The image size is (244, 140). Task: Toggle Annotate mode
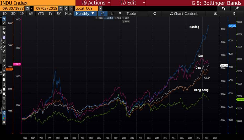click(109, 18)
